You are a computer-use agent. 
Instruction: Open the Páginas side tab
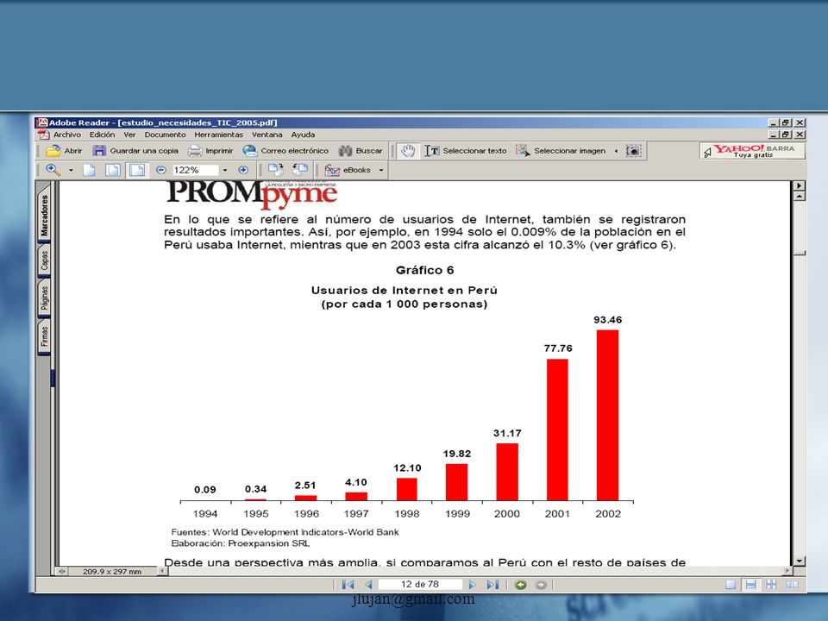coord(44,298)
